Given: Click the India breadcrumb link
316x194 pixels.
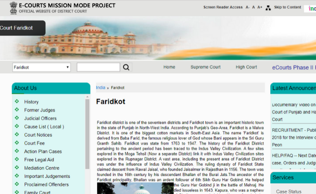Looking at the screenshot, I should (x=100, y=88).
